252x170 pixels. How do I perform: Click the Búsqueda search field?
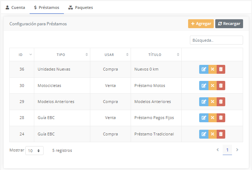point(216,40)
